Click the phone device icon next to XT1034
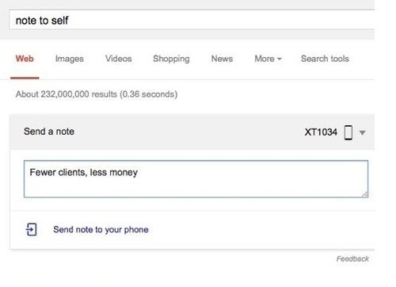The width and height of the screenshot is (396, 287). click(x=348, y=132)
